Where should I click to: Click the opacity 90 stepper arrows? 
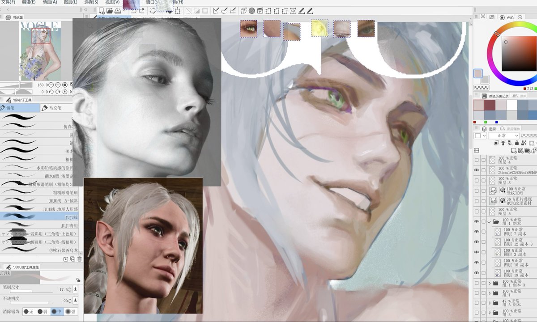pyautogui.click(x=70, y=301)
